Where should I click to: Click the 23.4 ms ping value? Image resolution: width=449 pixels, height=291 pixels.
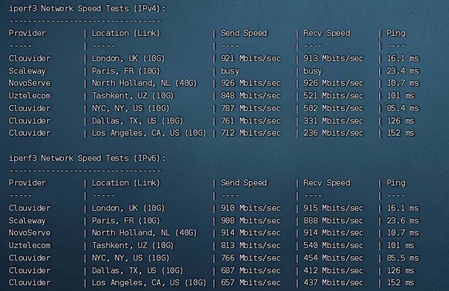(403, 71)
